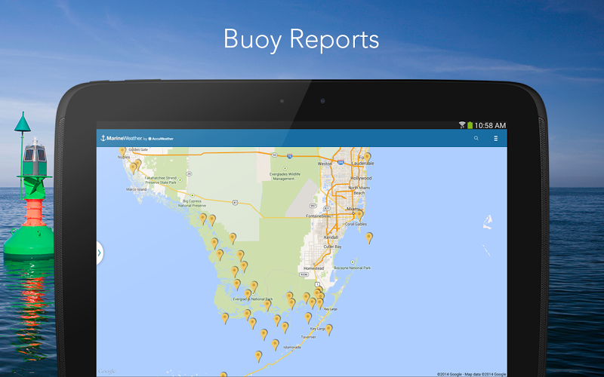Tap the green battery status icon
The width and height of the screenshot is (604, 377).
470,125
